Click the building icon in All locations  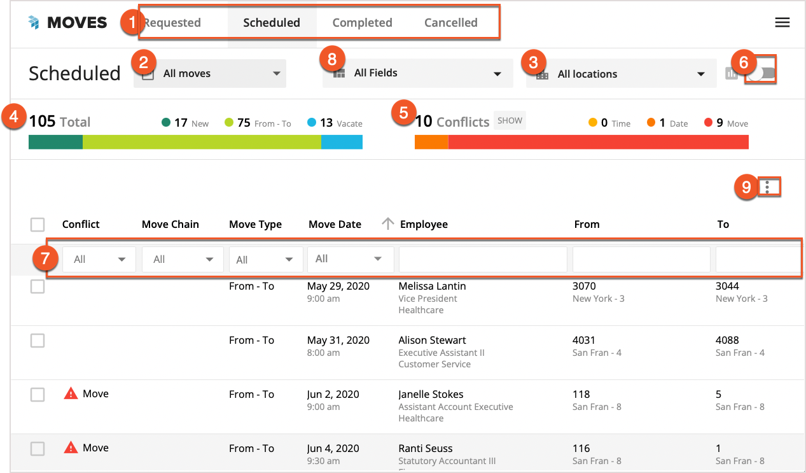pyautogui.click(x=542, y=74)
